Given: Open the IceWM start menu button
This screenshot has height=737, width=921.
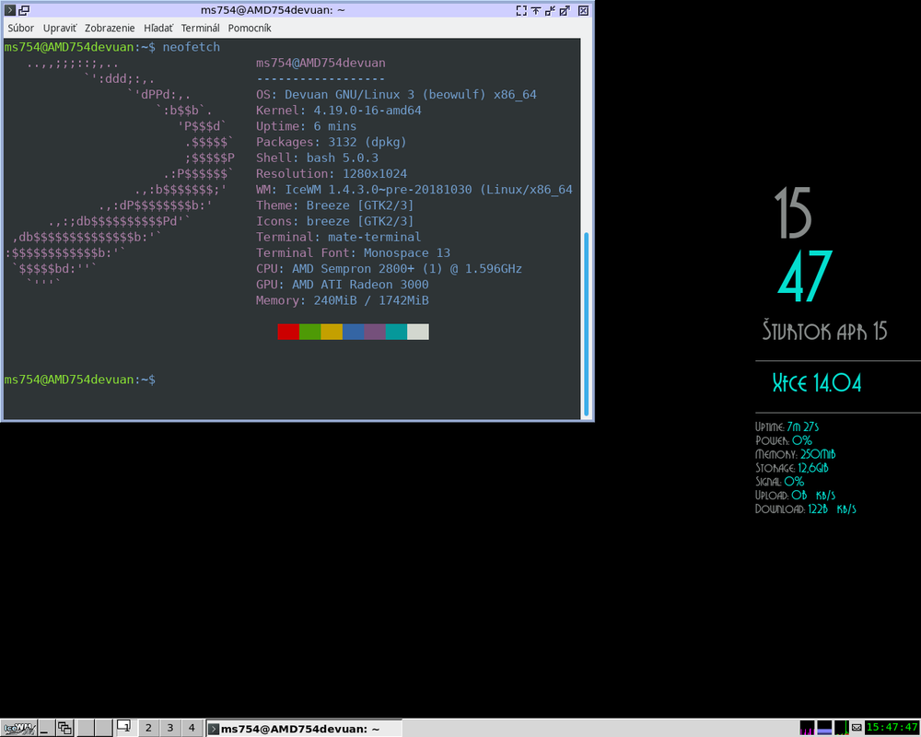Looking at the screenshot, I should [x=18, y=728].
